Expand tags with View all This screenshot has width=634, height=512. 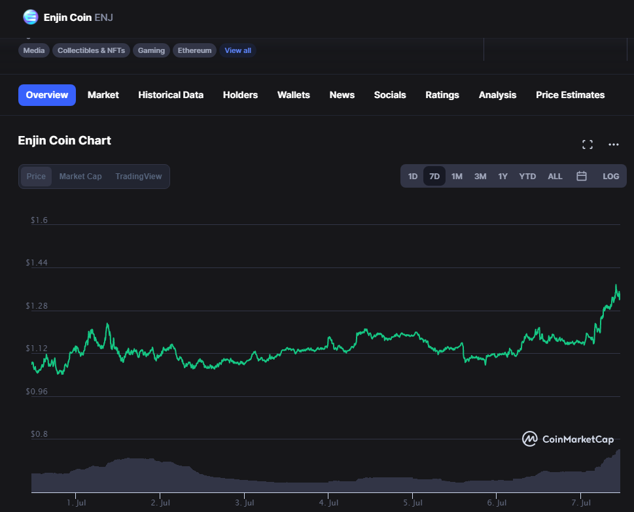(x=238, y=50)
